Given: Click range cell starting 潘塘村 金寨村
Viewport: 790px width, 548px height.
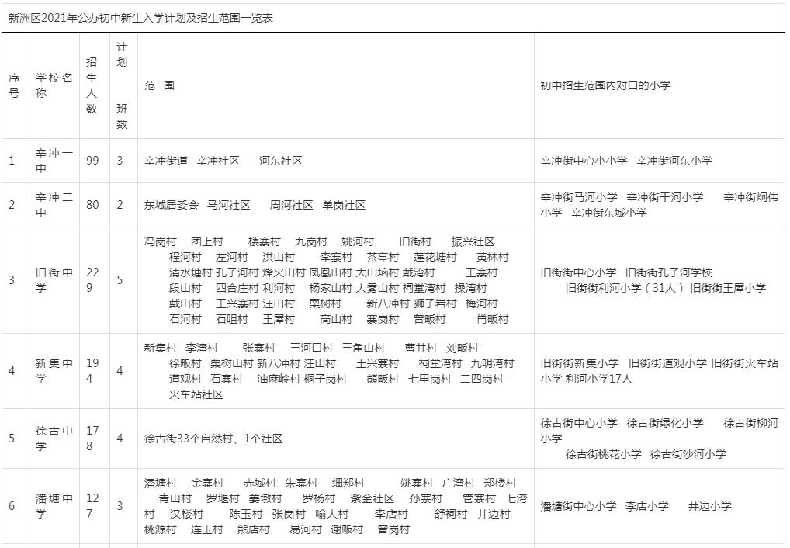Looking at the screenshot, I should pos(335,506).
